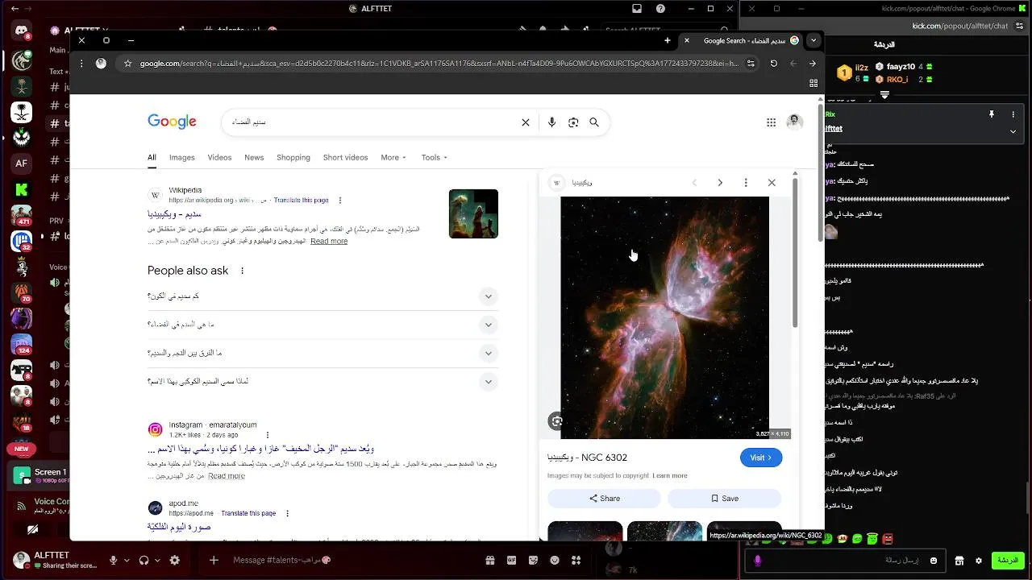The width and height of the screenshot is (1032, 580).
Task: Open Discord gift icon in message bar
Action: (x=489, y=560)
